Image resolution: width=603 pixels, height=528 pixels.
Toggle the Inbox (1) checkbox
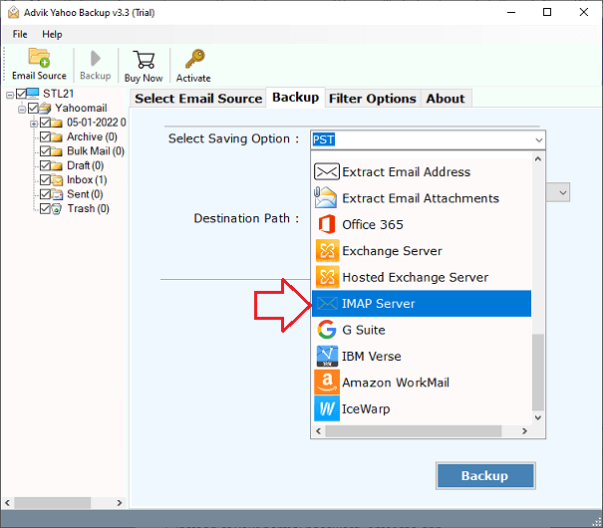pyautogui.click(x=45, y=180)
